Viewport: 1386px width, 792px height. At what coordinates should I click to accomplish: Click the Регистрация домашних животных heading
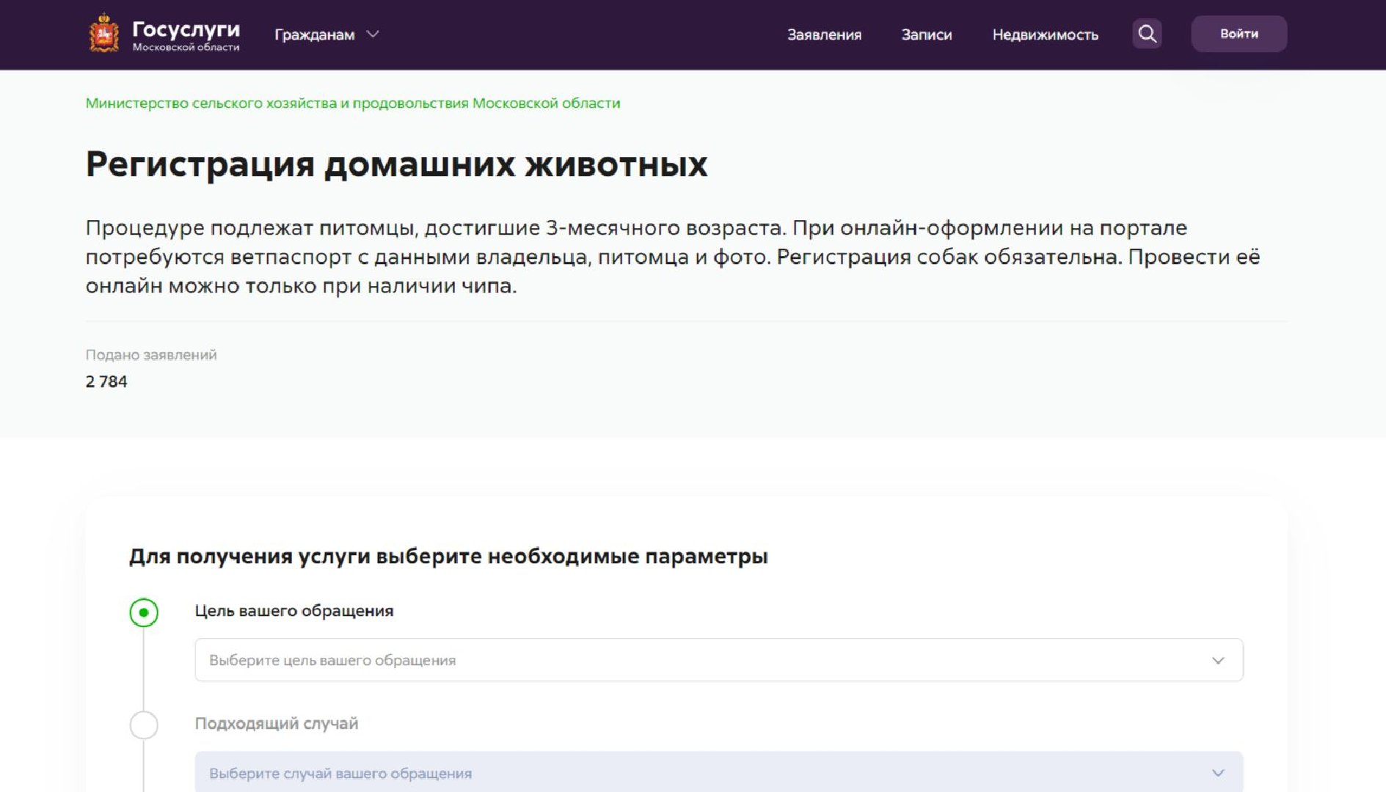[x=396, y=164]
